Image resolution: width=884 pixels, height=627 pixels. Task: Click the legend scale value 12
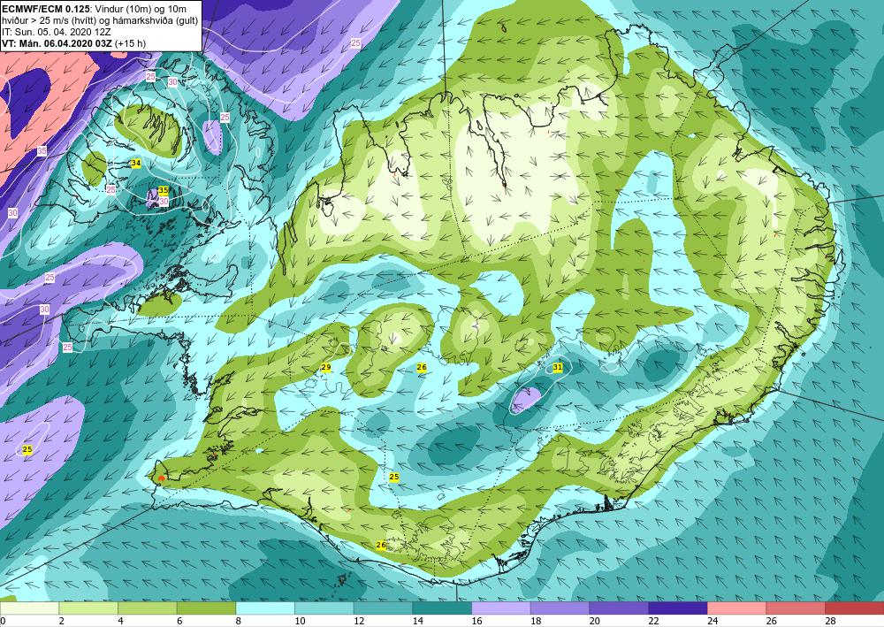[359, 621]
